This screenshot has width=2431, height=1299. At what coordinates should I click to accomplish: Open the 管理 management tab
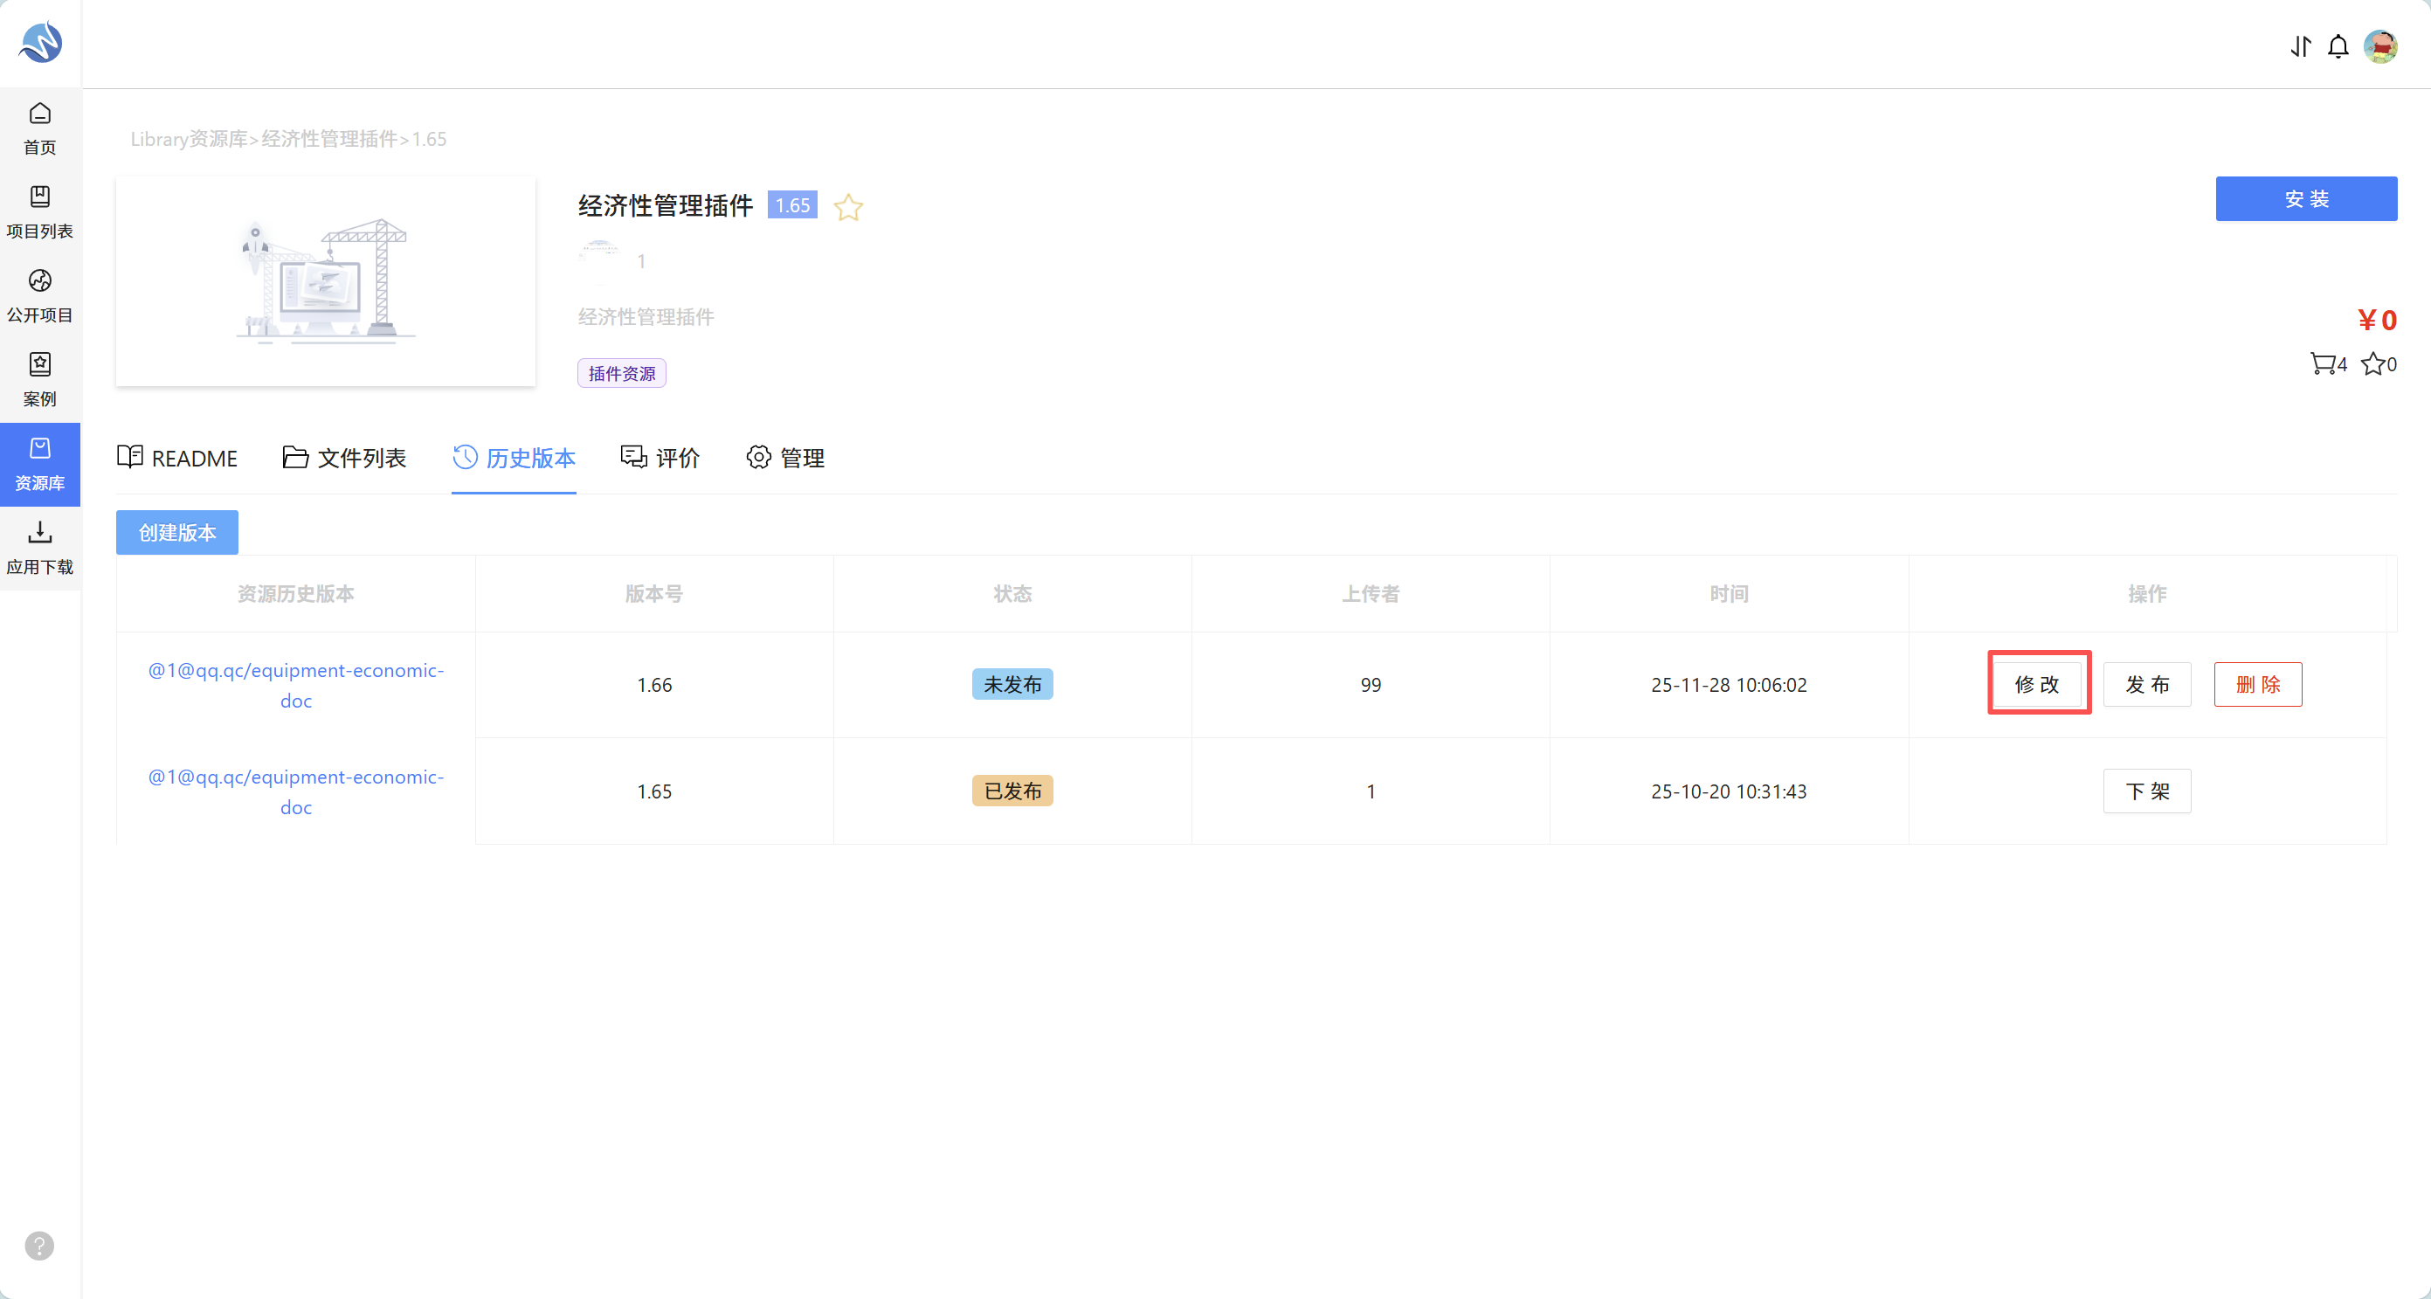(785, 458)
